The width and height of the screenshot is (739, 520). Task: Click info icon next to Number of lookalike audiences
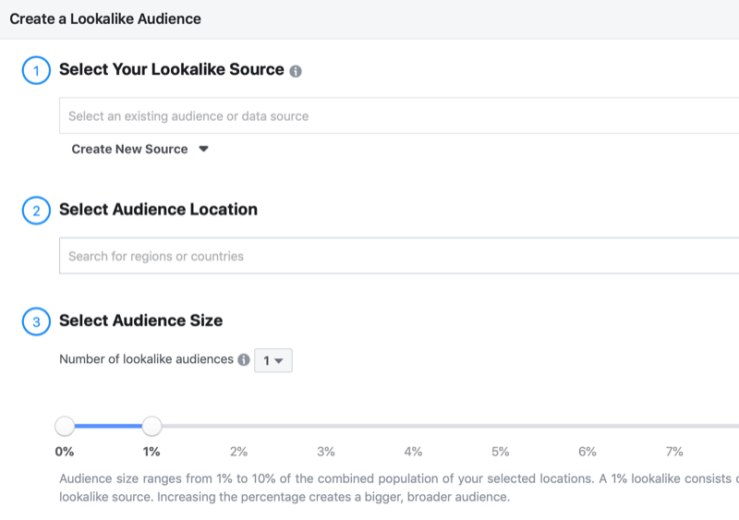coord(244,360)
